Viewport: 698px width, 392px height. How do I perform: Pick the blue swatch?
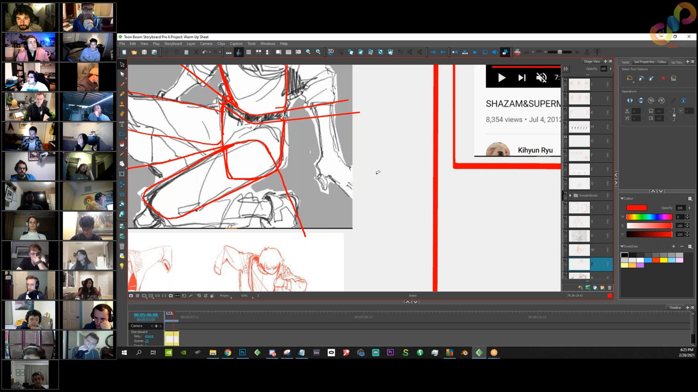coord(648,260)
